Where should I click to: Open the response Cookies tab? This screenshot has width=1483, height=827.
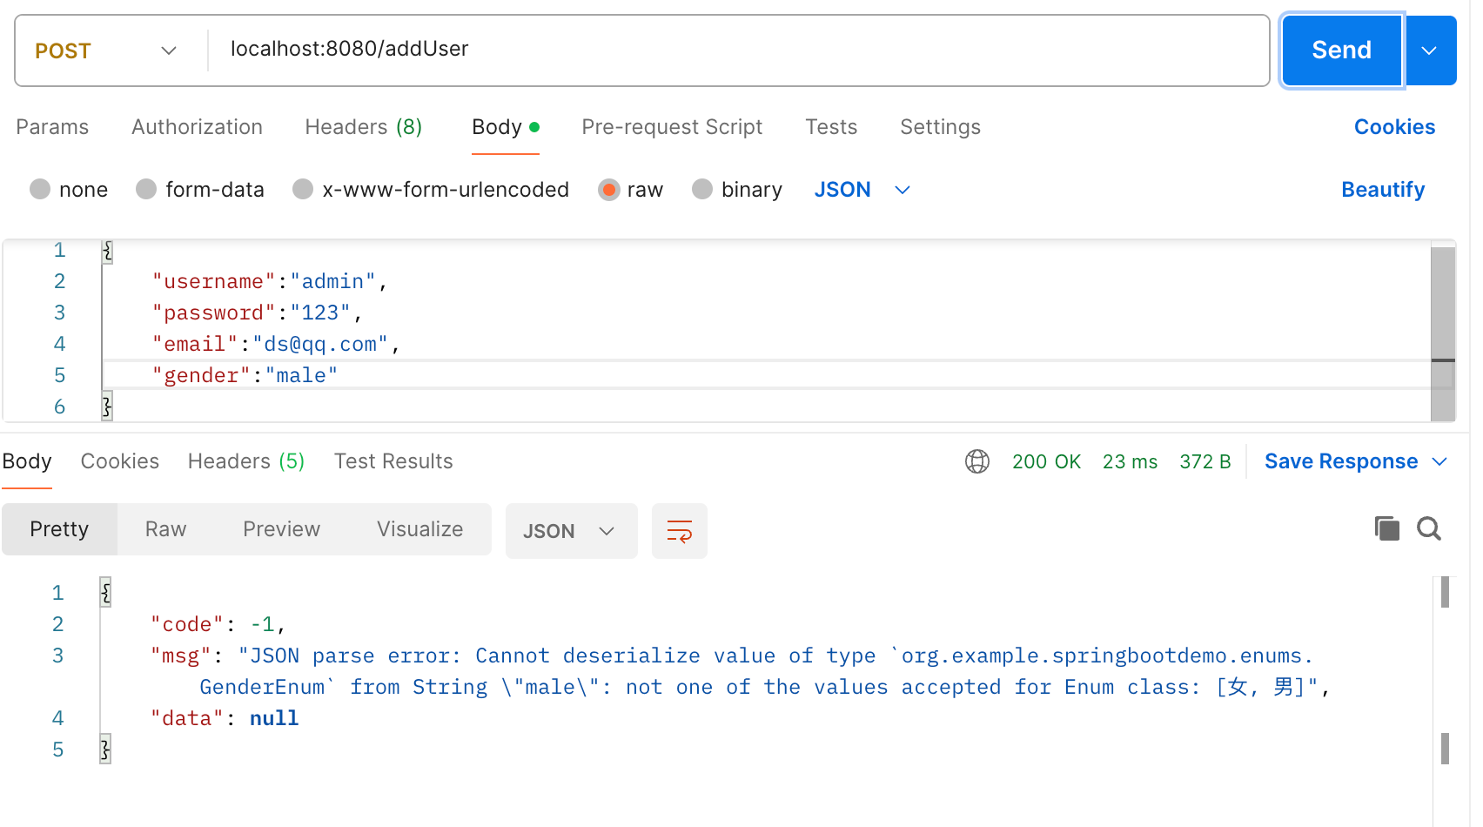point(120,461)
